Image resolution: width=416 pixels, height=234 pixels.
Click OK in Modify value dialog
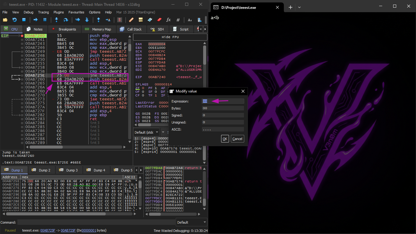(225, 139)
